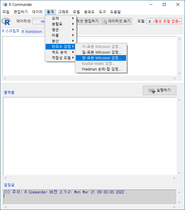The height and width of the screenshot is (210, 185).
Task: Choose 일-표본 Wilcoxon 검정
Action: click(101, 52)
